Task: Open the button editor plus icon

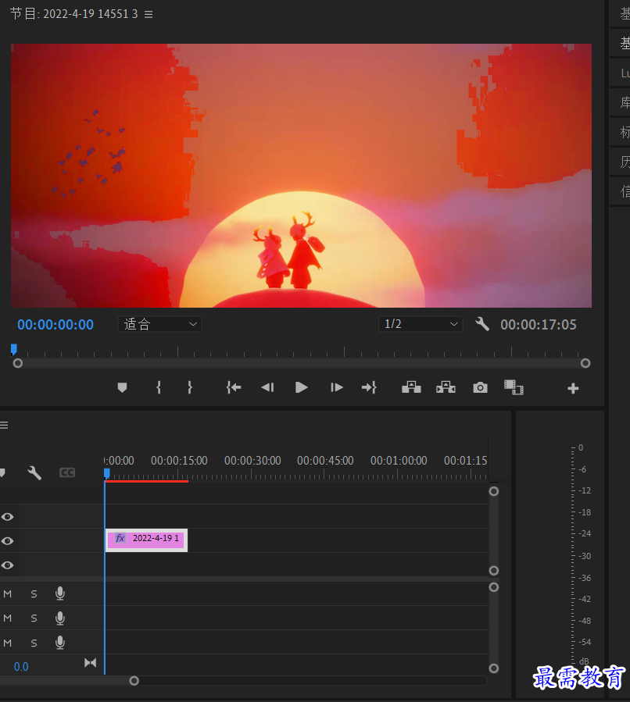Action: click(x=573, y=388)
